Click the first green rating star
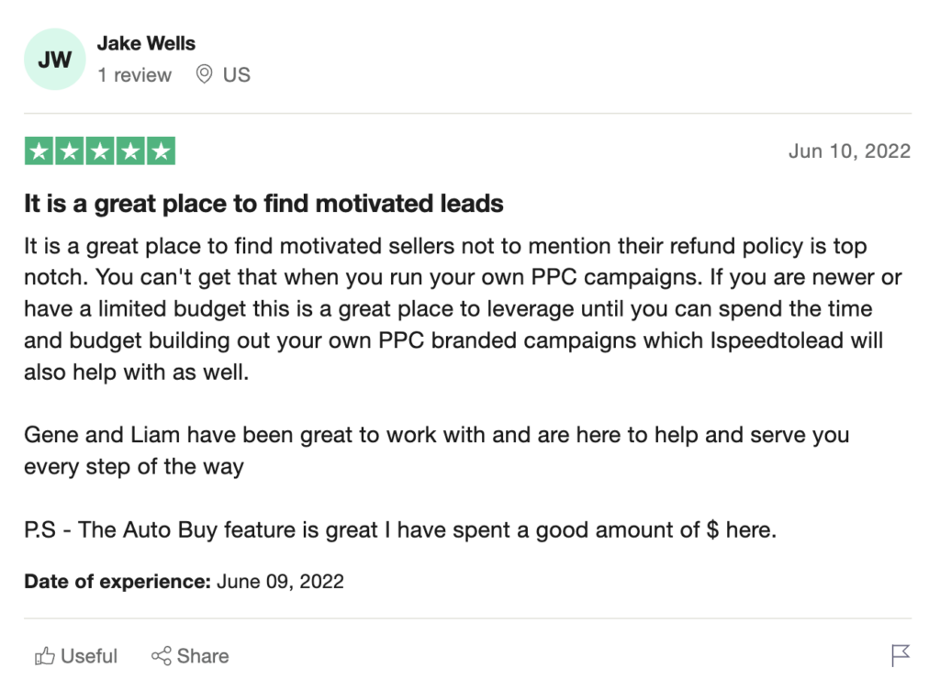 (x=39, y=151)
